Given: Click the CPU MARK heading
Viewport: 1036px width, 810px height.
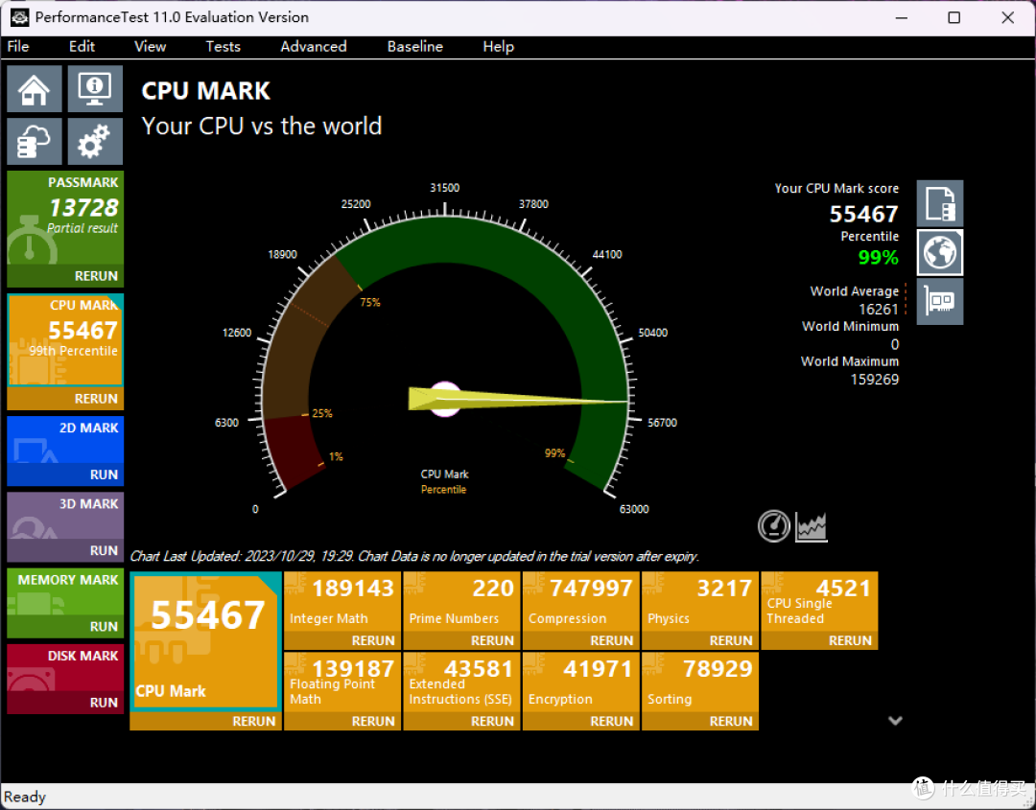Looking at the screenshot, I should [206, 90].
